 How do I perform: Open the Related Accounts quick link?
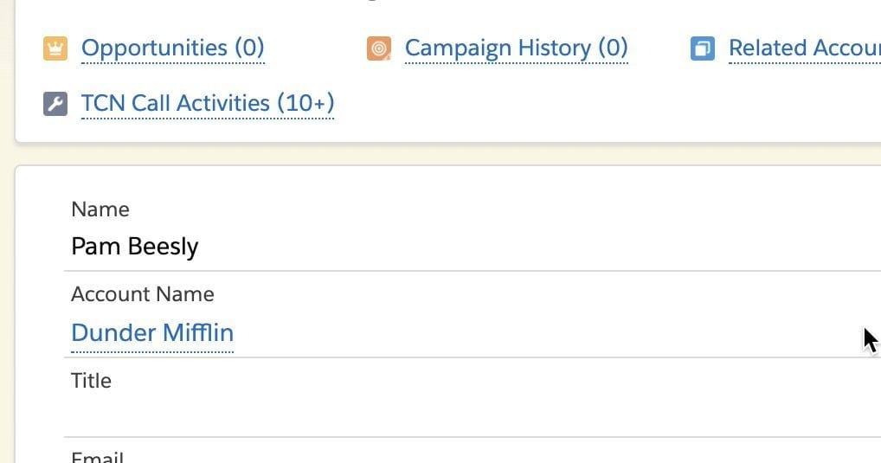(805, 48)
